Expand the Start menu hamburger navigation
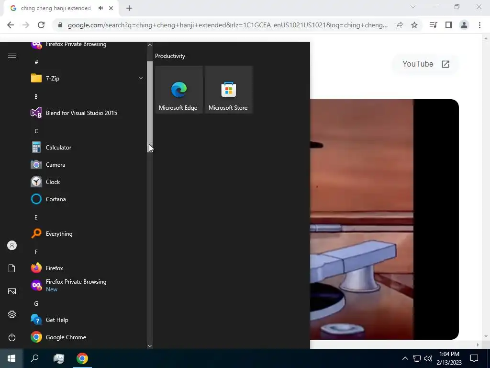 [x=12, y=56]
